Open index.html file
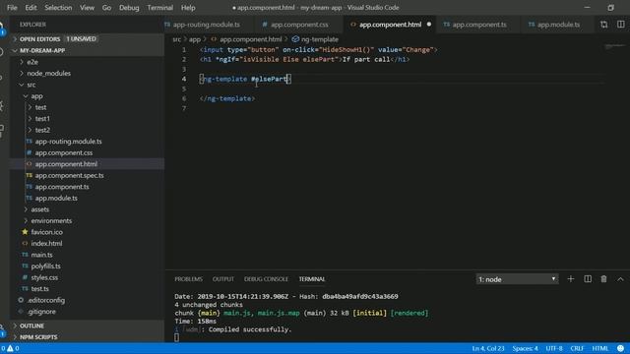The width and height of the screenshot is (630, 354). [87, 243]
